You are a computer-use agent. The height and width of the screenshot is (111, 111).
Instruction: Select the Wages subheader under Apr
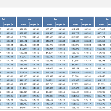coord(62,25)
